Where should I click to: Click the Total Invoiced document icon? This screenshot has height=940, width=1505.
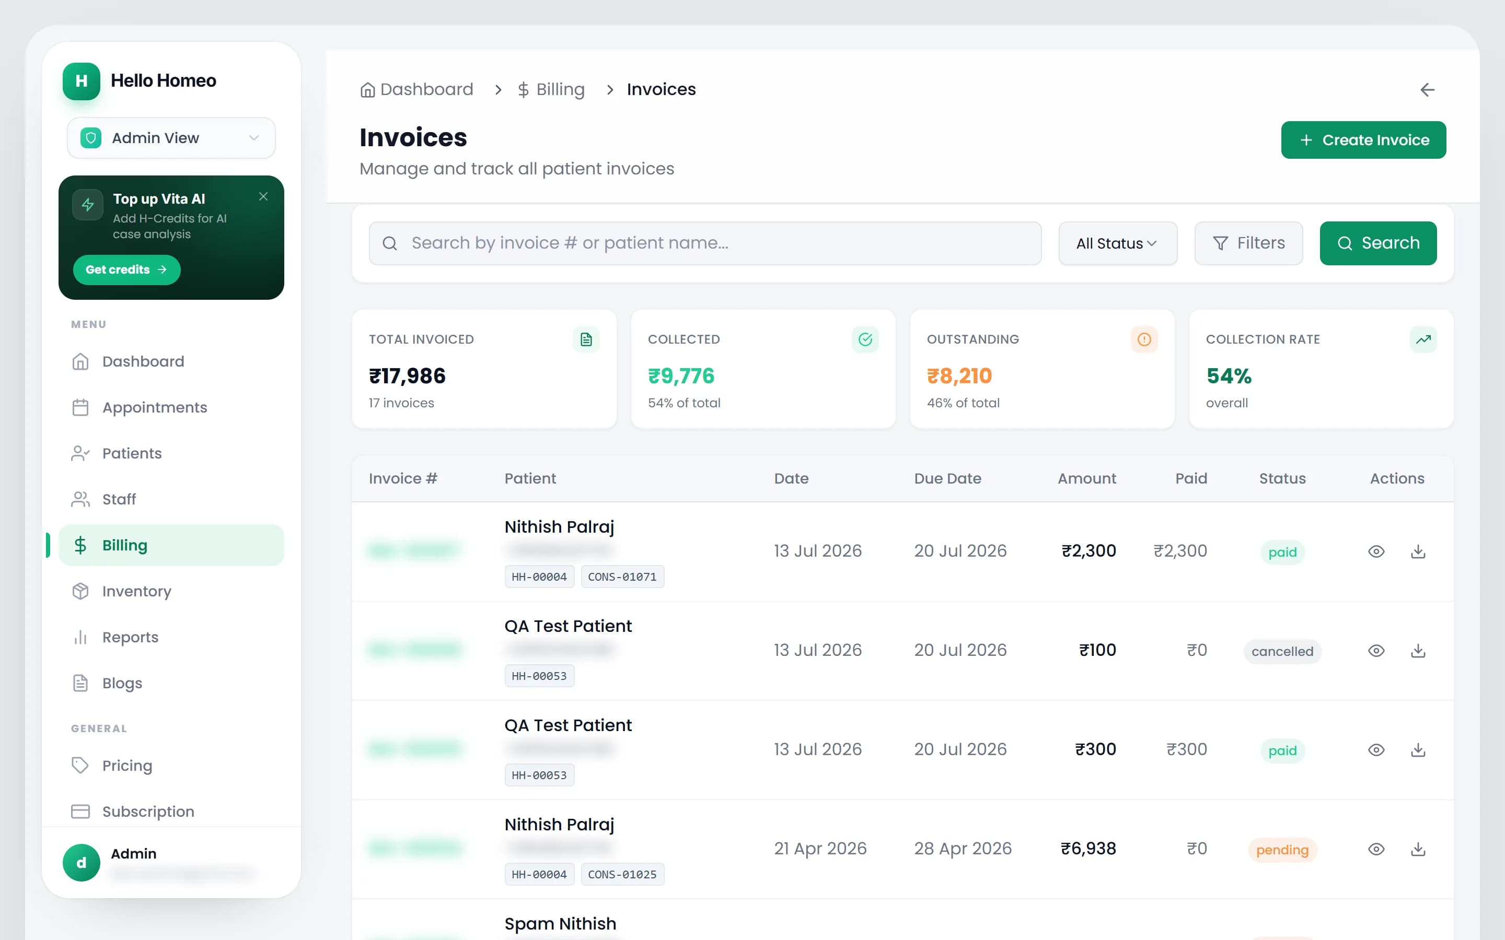586,339
